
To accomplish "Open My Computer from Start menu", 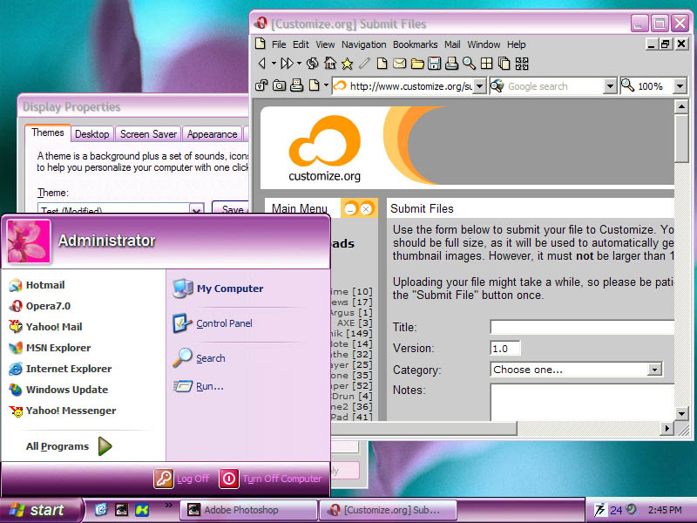I will pos(219,289).
